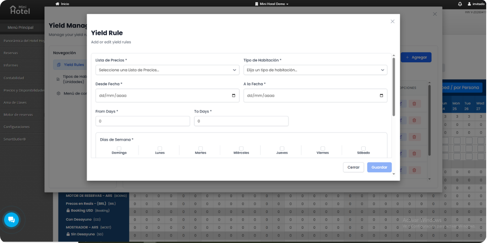Select the Yield Rules navigation item
487x243 pixels.
coord(70,65)
